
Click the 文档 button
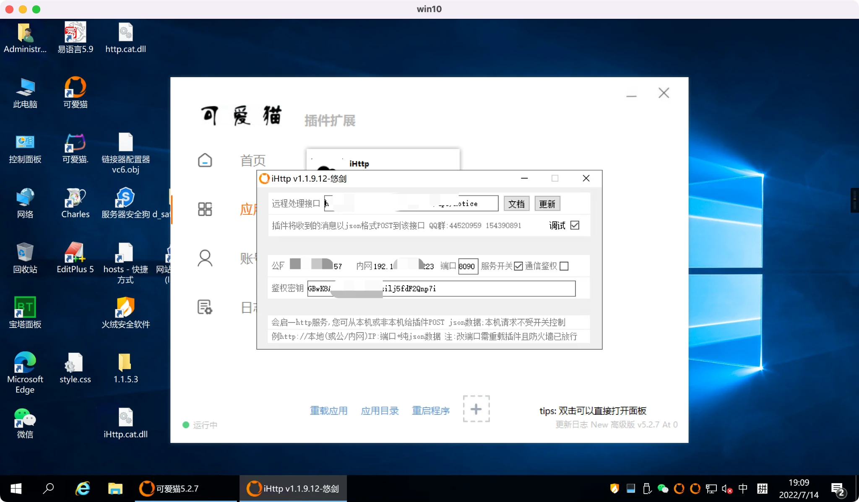[x=516, y=204]
